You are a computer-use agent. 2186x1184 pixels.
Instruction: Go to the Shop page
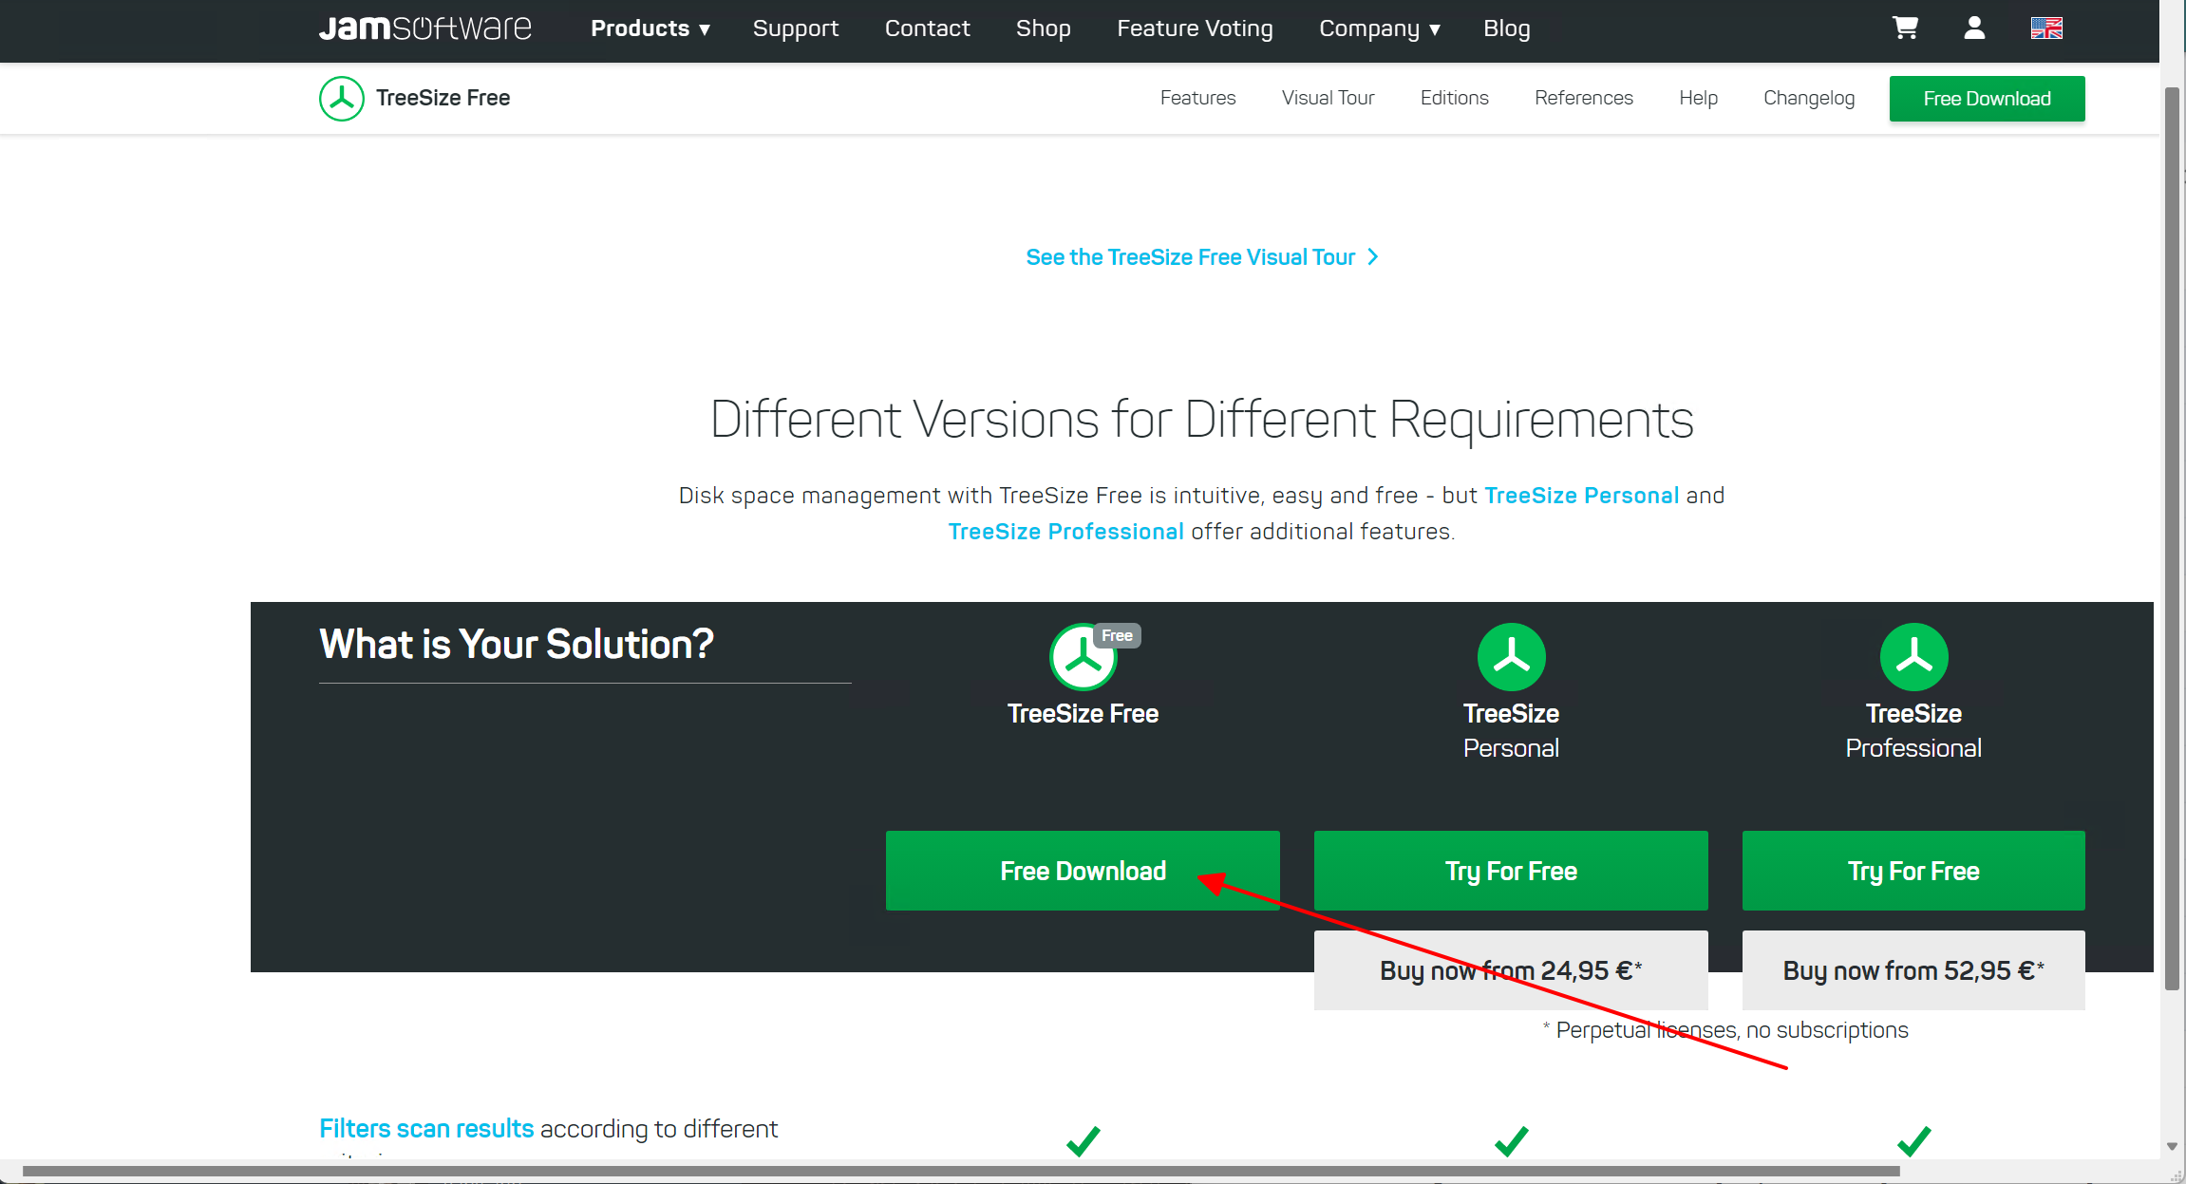coord(1043,28)
